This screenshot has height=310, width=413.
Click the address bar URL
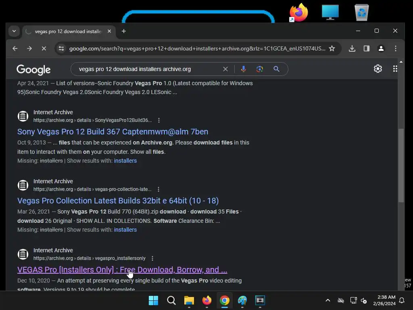[x=197, y=48]
